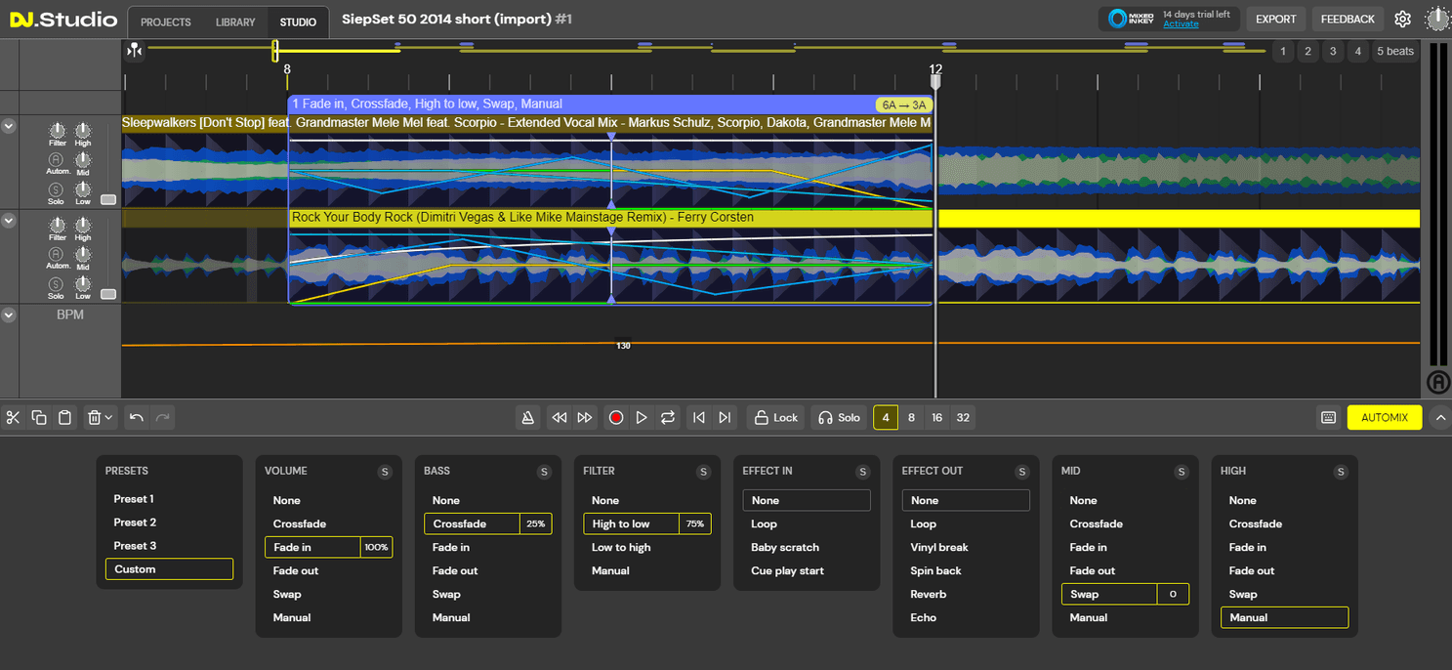Solo the BASS section S icon
1452x670 pixels.
(544, 472)
